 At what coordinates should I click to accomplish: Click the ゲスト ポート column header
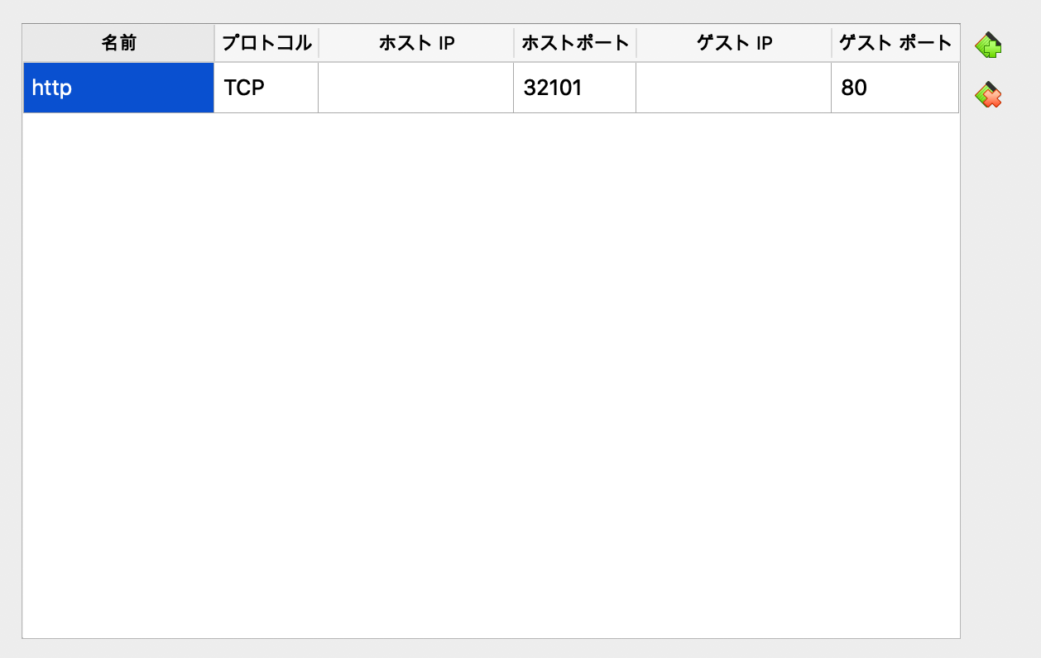click(895, 42)
